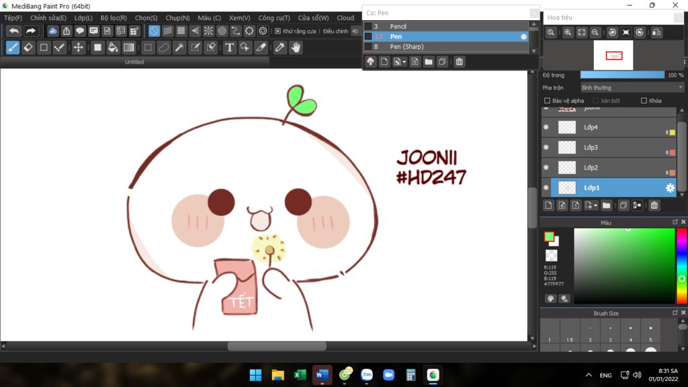Open the Bộ lọc(R) menu
Screen dimensions: 688x387
coord(114,18)
